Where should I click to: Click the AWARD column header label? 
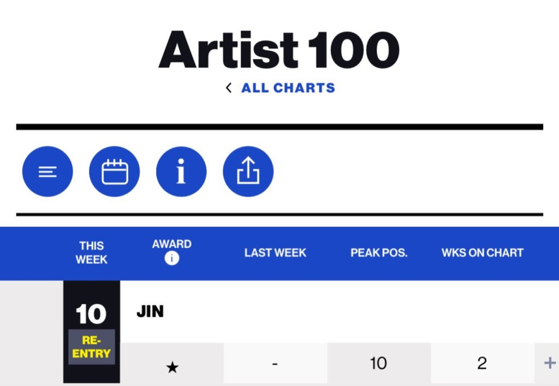(172, 244)
